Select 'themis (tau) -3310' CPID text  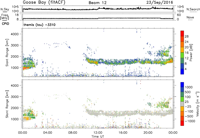click(x=39, y=25)
